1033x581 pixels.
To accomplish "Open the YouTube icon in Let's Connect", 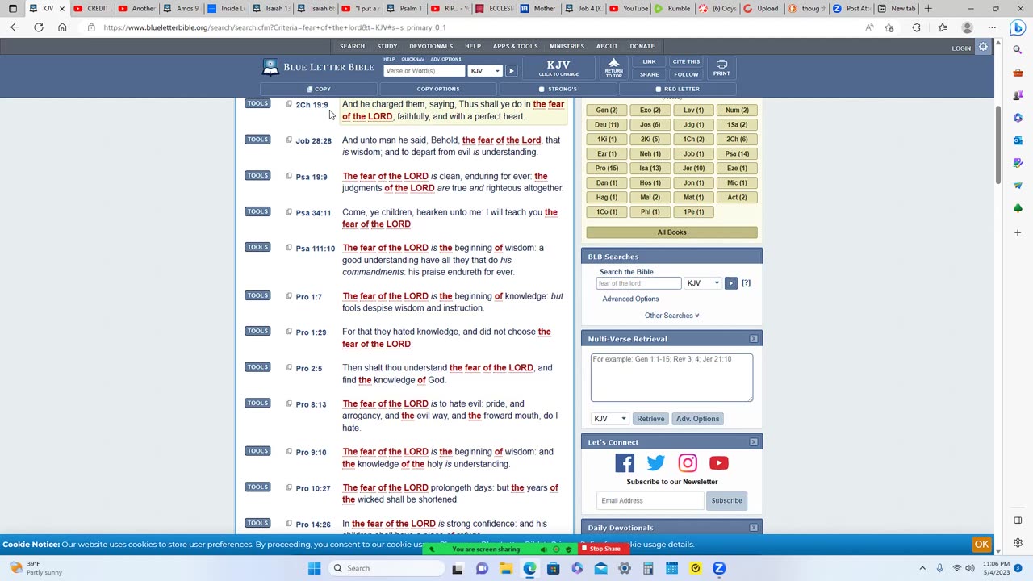I will pyautogui.click(x=719, y=462).
